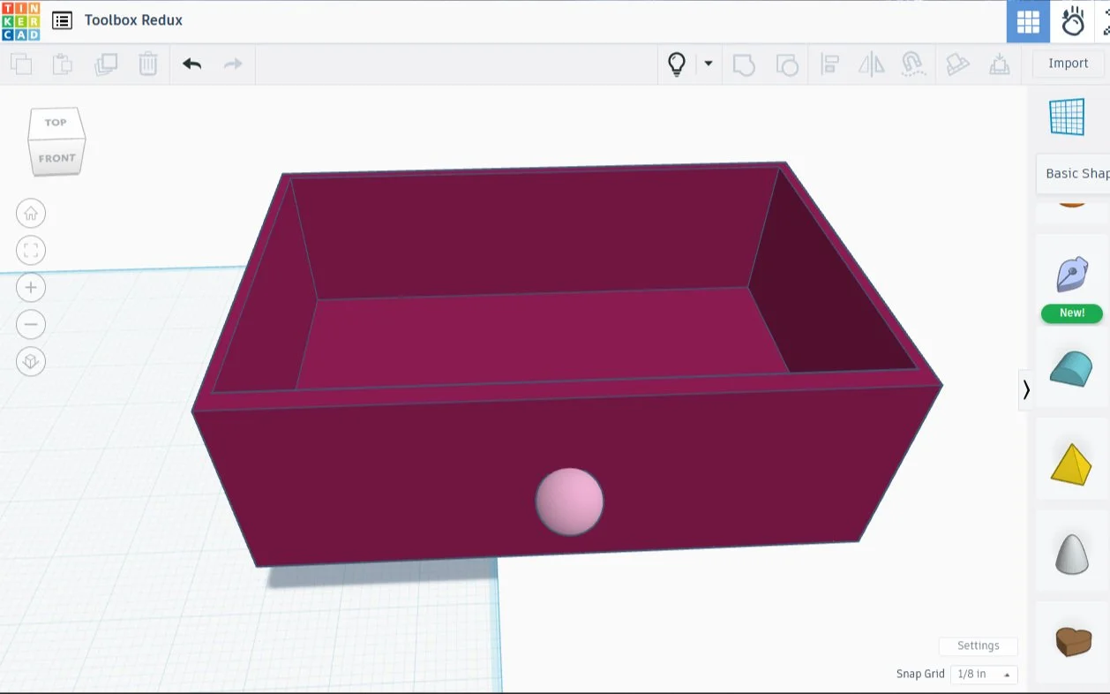The image size is (1110, 694).
Task: Select the brown Heart shape
Action: [x=1073, y=641]
